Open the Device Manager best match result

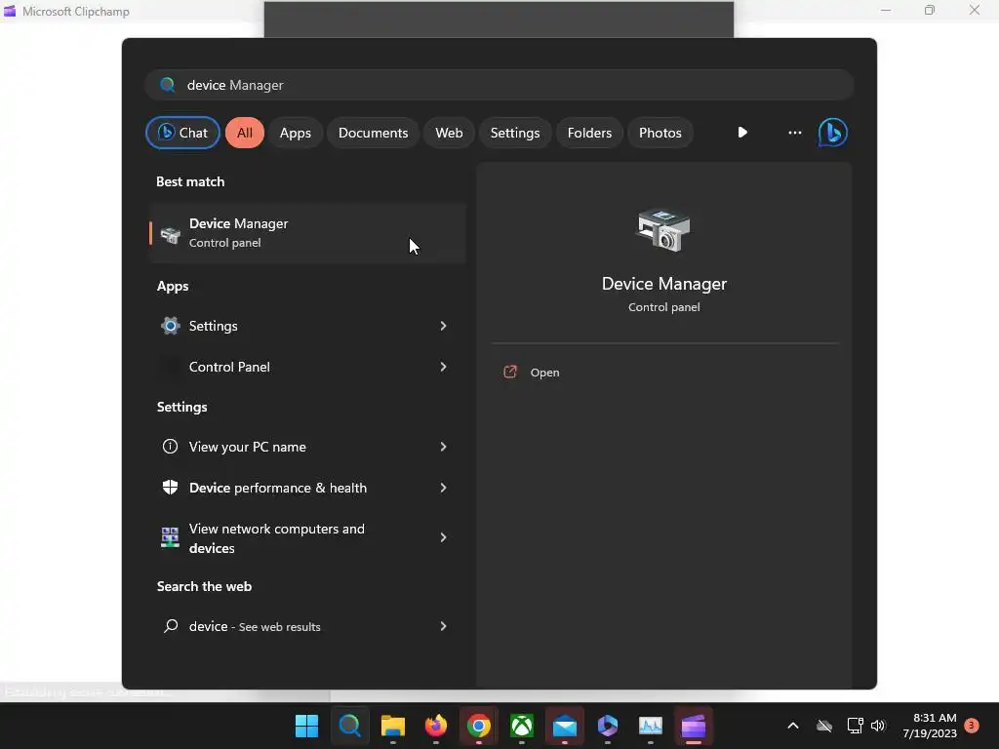point(307,233)
